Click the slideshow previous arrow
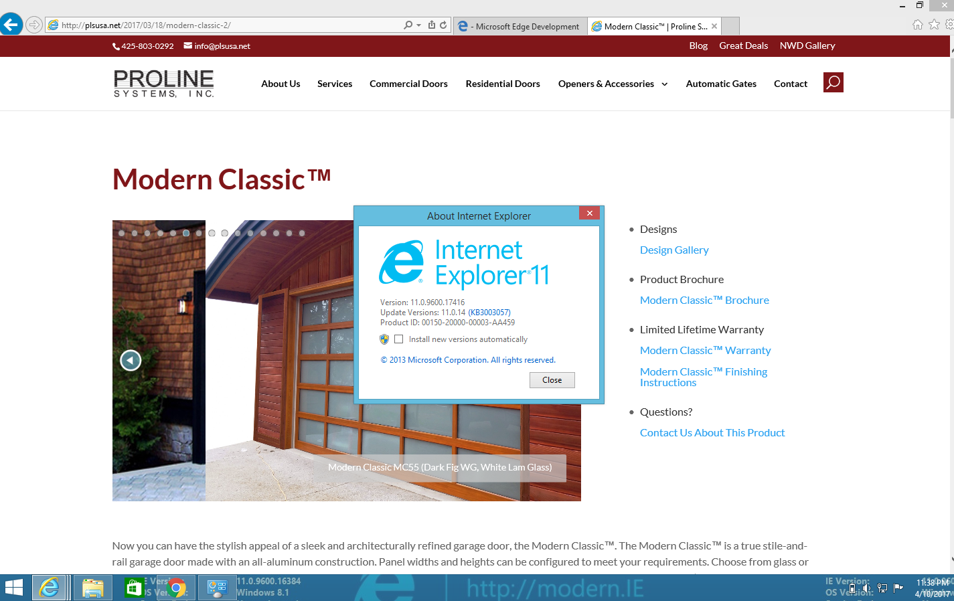Image resolution: width=954 pixels, height=601 pixels. pyautogui.click(x=131, y=361)
